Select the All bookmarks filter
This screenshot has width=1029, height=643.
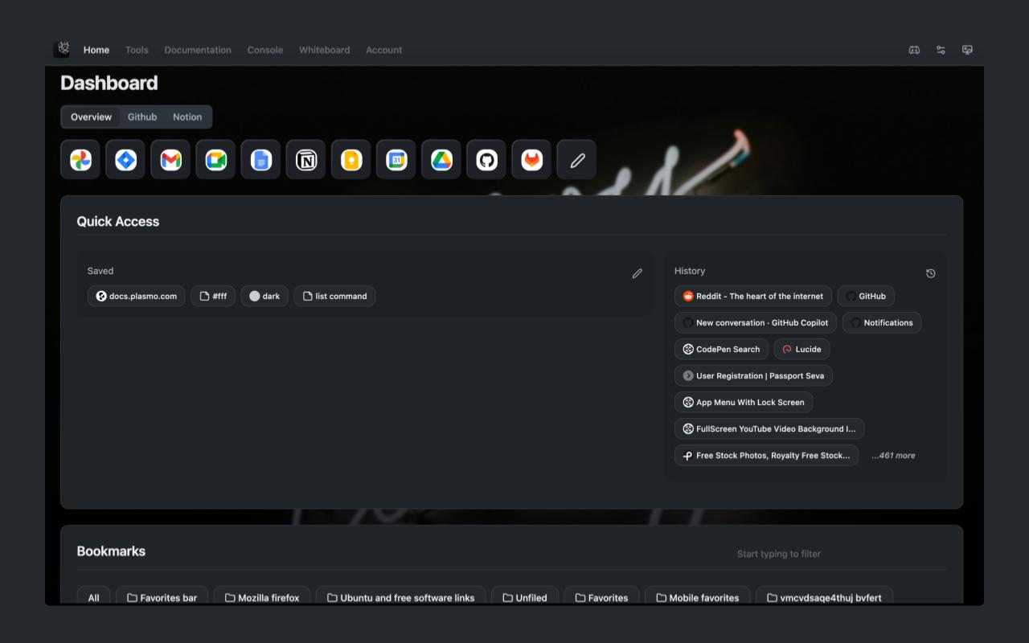(x=94, y=597)
